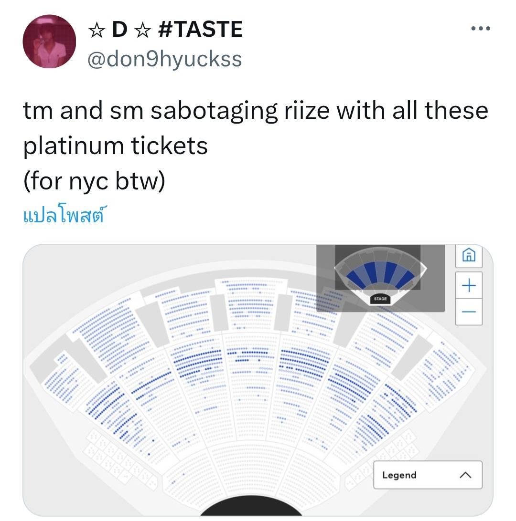Screen dimensions: 516x521
Task: Click the STAGE label in the mini-map
Action: point(380,299)
